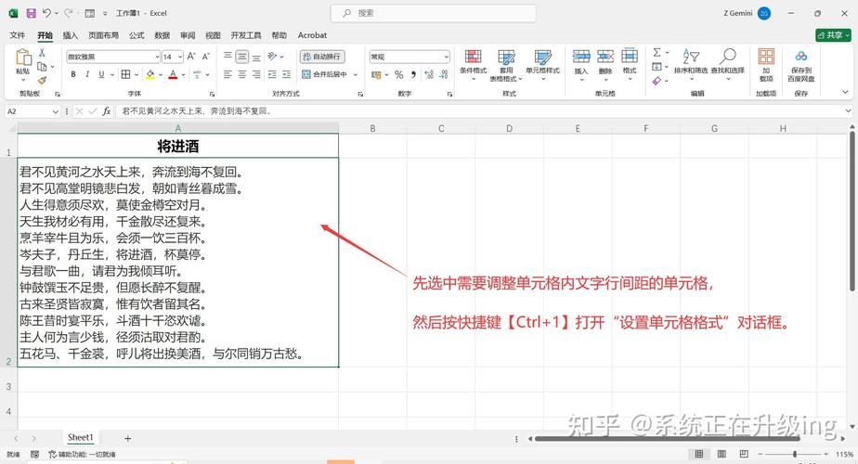Toggle bold formatting

click(x=73, y=74)
